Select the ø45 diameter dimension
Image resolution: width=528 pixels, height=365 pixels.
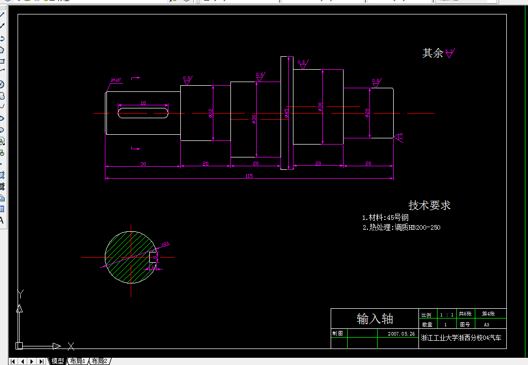pyautogui.click(x=287, y=113)
